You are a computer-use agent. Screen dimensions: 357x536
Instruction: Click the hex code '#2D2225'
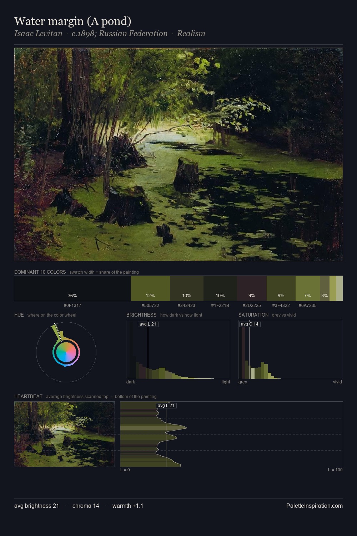pyautogui.click(x=252, y=306)
